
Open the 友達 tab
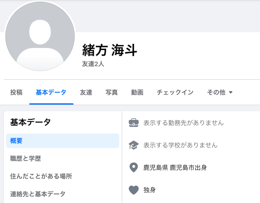86,92
